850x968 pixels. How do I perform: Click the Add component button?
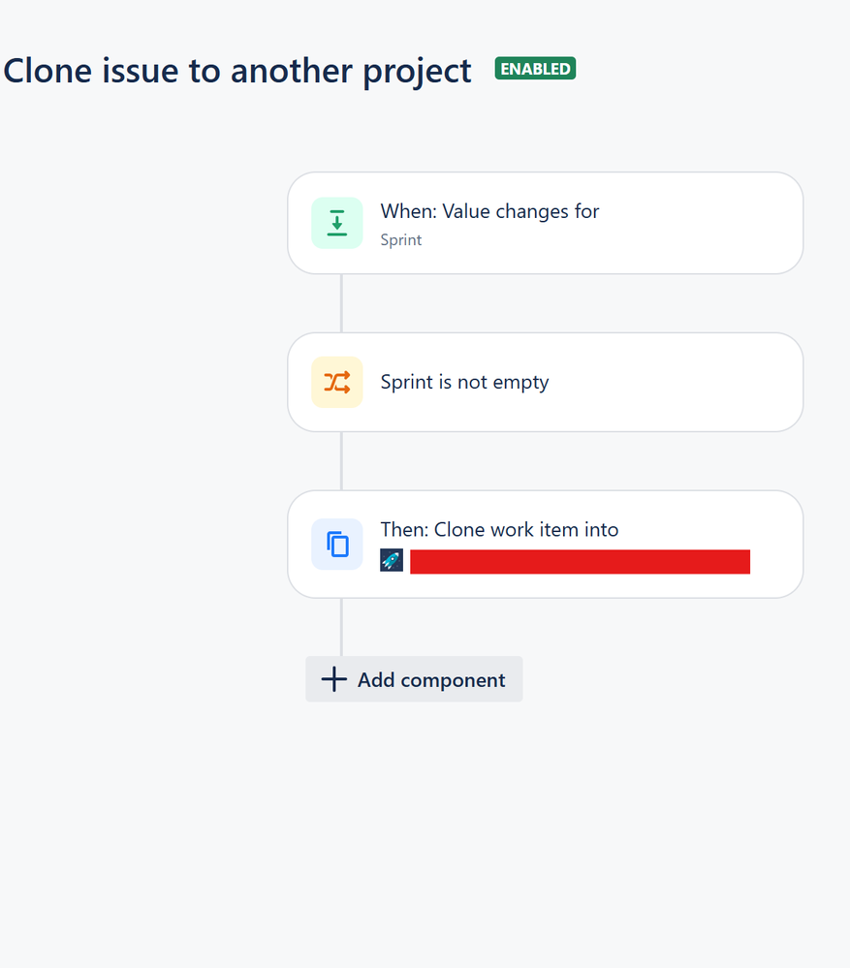point(414,679)
